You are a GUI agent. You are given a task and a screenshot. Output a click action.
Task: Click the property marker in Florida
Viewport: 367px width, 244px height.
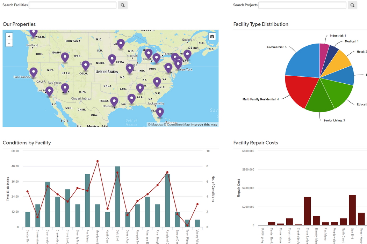[160, 112]
